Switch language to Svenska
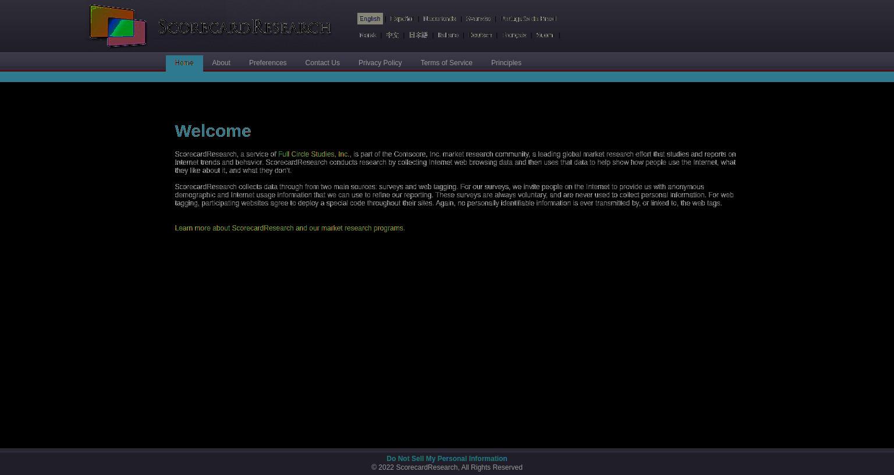 pos(478,19)
